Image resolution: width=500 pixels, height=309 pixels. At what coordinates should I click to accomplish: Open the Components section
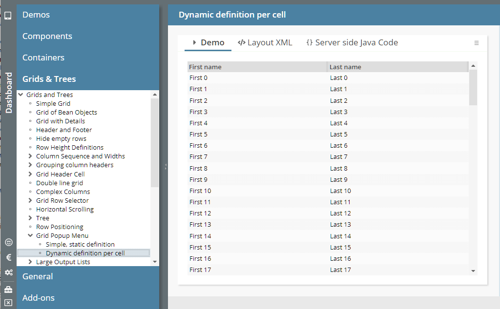(47, 36)
